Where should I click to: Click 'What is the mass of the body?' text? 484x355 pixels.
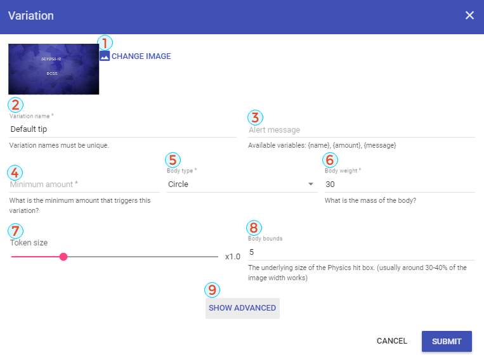point(370,200)
